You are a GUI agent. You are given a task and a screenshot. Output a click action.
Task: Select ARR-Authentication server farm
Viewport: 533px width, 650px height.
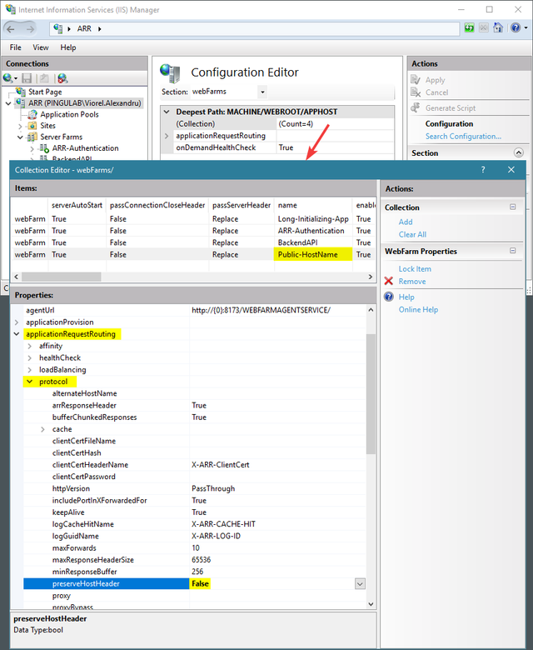pos(85,148)
